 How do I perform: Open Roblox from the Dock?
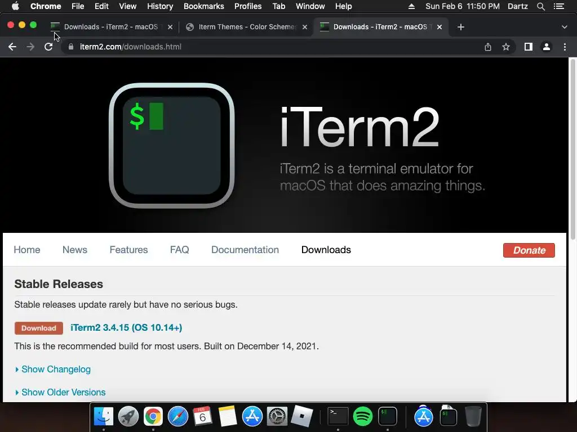(302, 416)
